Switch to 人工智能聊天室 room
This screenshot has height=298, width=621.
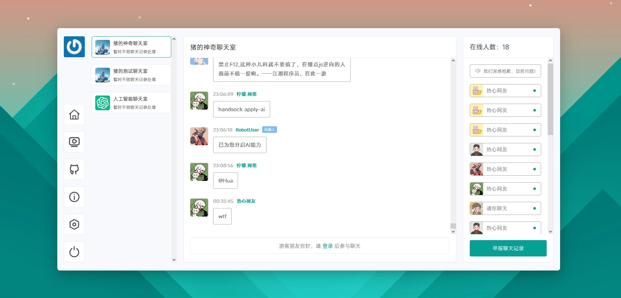pyautogui.click(x=131, y=102)
